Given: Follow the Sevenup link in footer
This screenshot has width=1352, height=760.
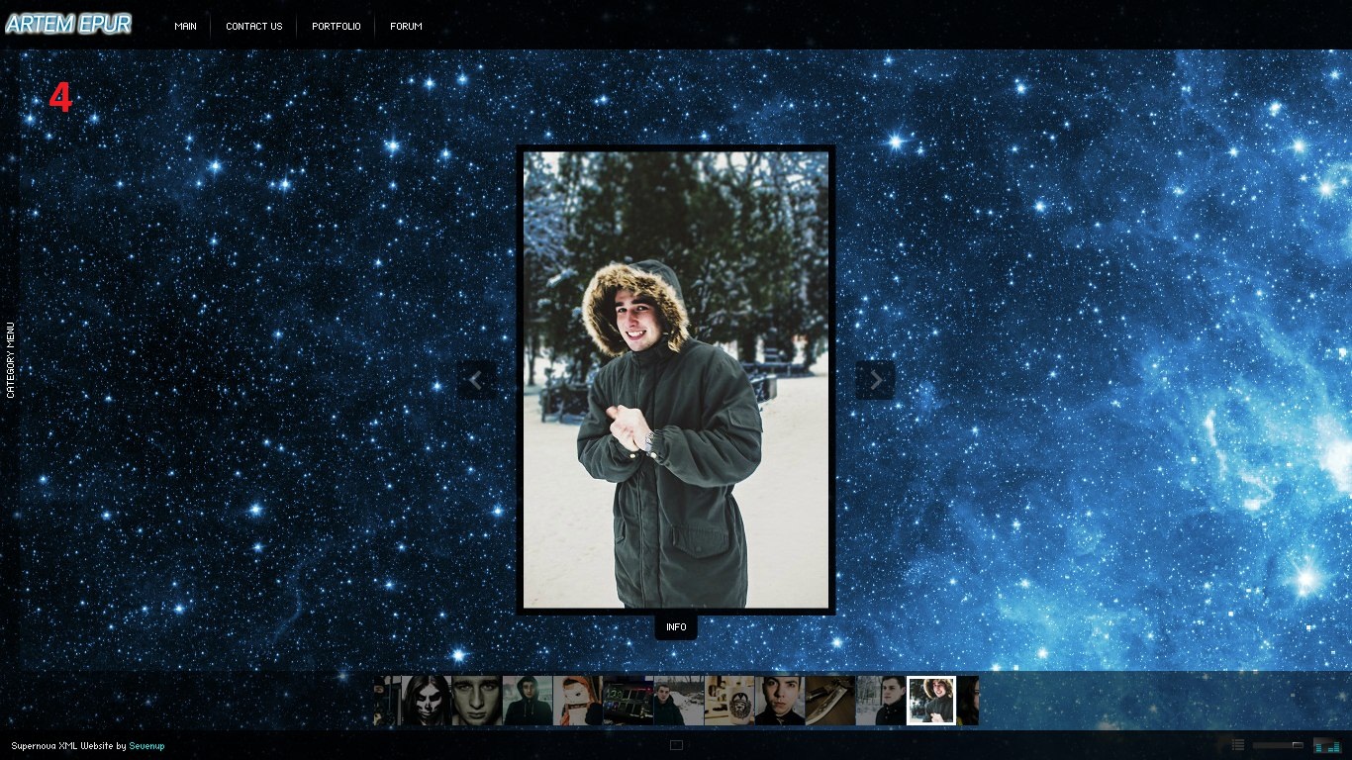Looking at the screenshot, I should pyautogui.click(x=146, y=746).
